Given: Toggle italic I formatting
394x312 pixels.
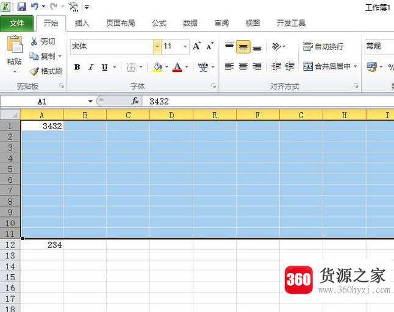Looking at the screenshot, I should pos(91,67).
